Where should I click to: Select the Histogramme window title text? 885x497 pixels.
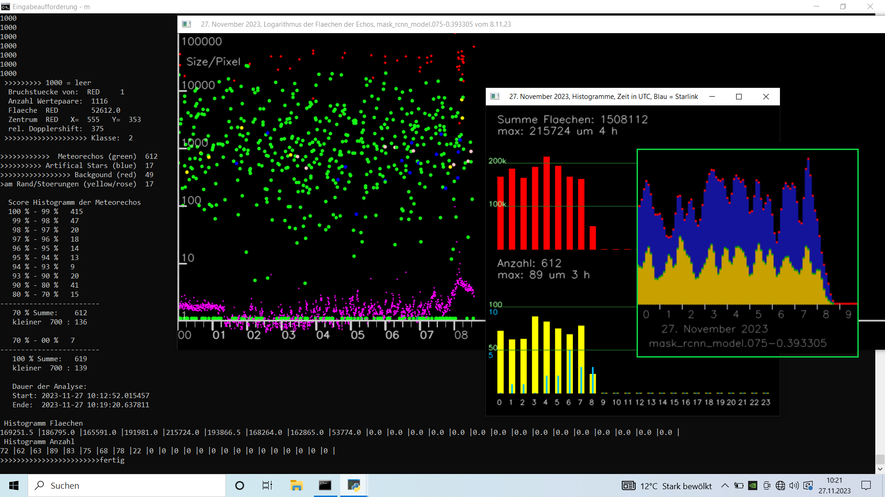coord(603,96)
